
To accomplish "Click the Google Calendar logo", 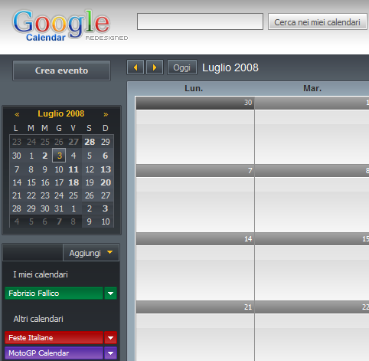I will [x=61, y=25].
